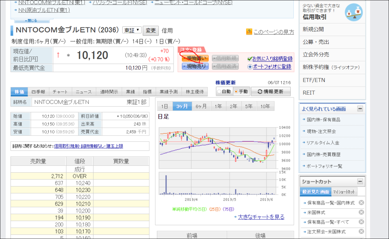Image resolution: width=389 pixels, height=239 pixels.
Task: Click the 現物売り button
Action: click(195, 66)
